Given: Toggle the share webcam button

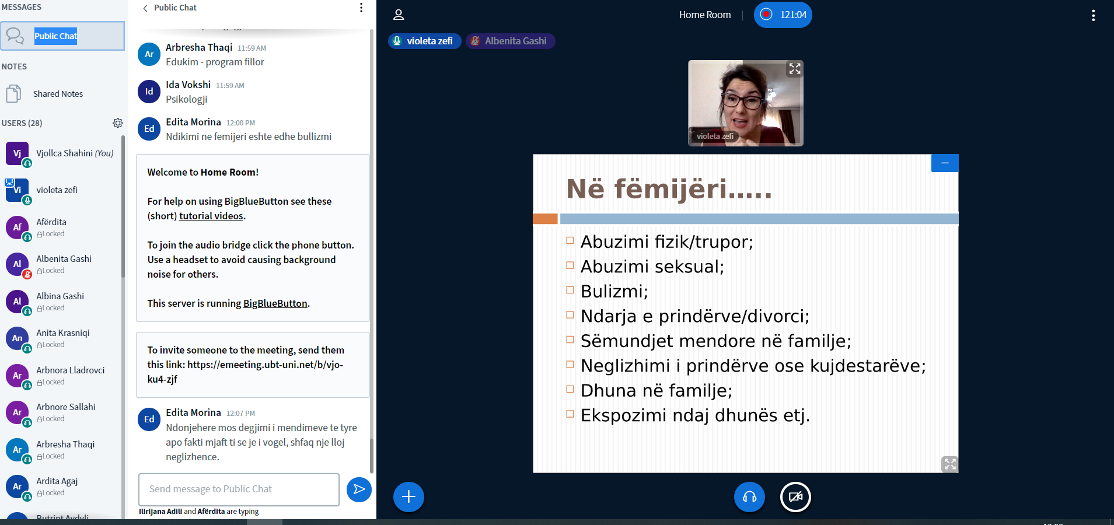Looking at the screenshot, I should point(795,497).
